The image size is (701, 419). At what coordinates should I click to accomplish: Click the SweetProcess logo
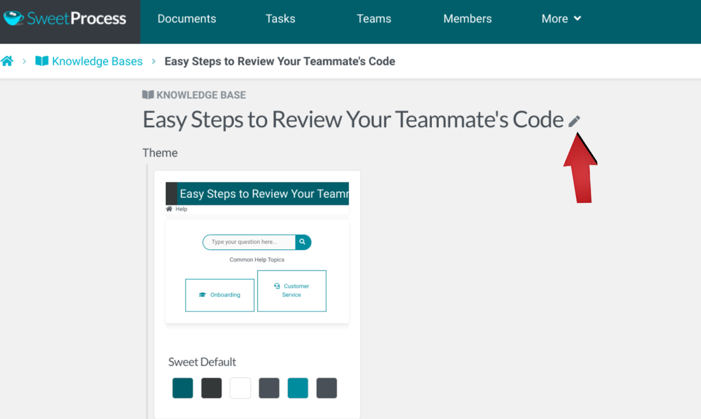[65, 18]
